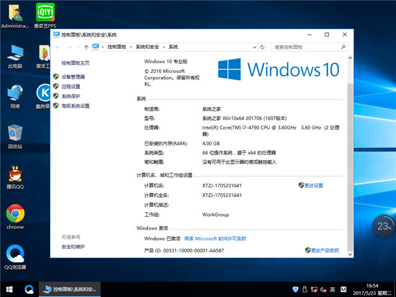The width and height of the screenshot is (396, 297).
Task: Click the vertical scrollbar thumb
Action: pyautogui.click(x=350, y=167)
